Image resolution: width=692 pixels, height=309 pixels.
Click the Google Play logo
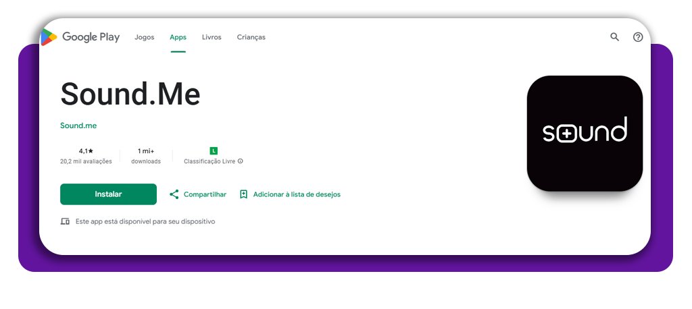80,37
